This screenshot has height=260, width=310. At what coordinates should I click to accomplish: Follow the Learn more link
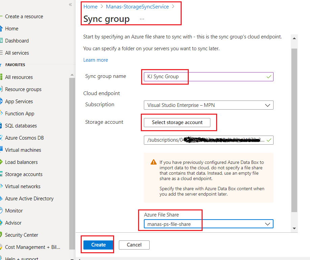tap(96, 60)
